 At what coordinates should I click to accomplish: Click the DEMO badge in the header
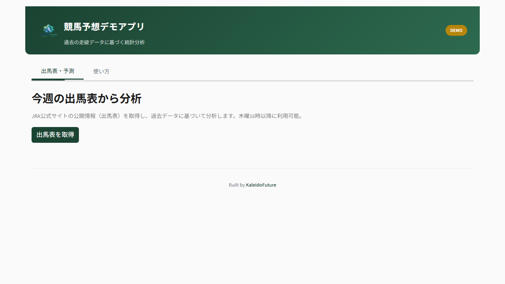pyautogui.click(x=456, y=30)
